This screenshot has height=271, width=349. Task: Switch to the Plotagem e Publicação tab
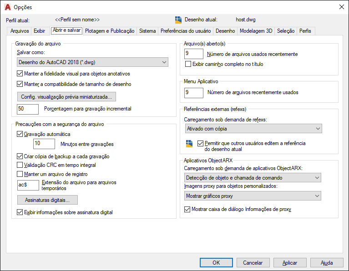[110, 31]
